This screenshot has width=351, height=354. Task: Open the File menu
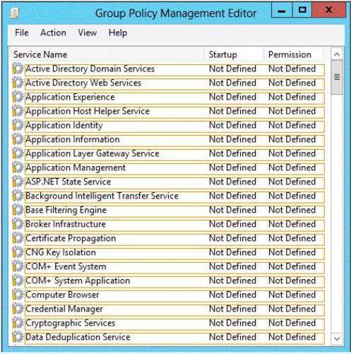click(x=22, y=33)
